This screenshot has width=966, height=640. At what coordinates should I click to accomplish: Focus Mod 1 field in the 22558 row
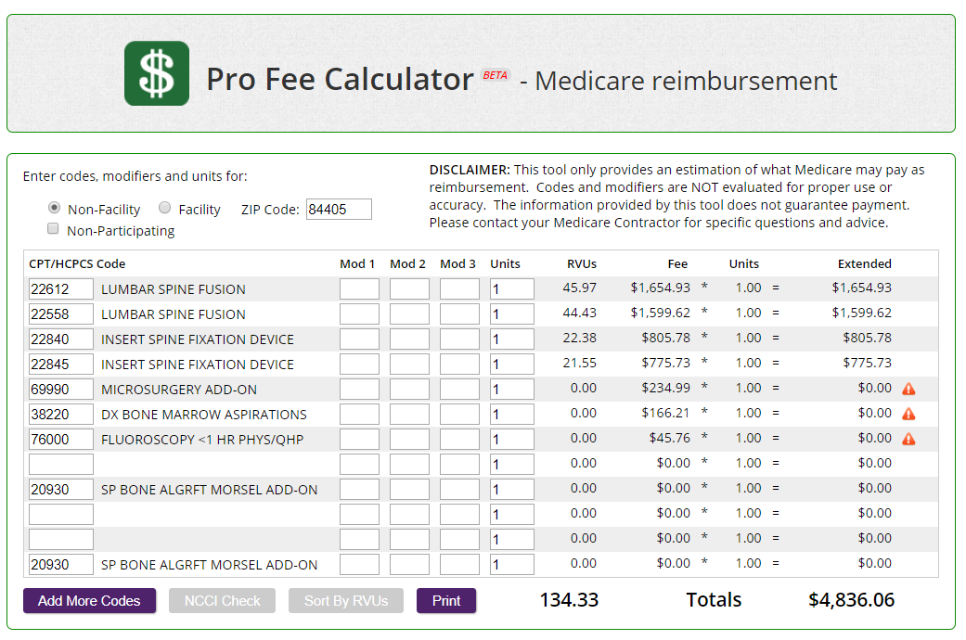359,314
